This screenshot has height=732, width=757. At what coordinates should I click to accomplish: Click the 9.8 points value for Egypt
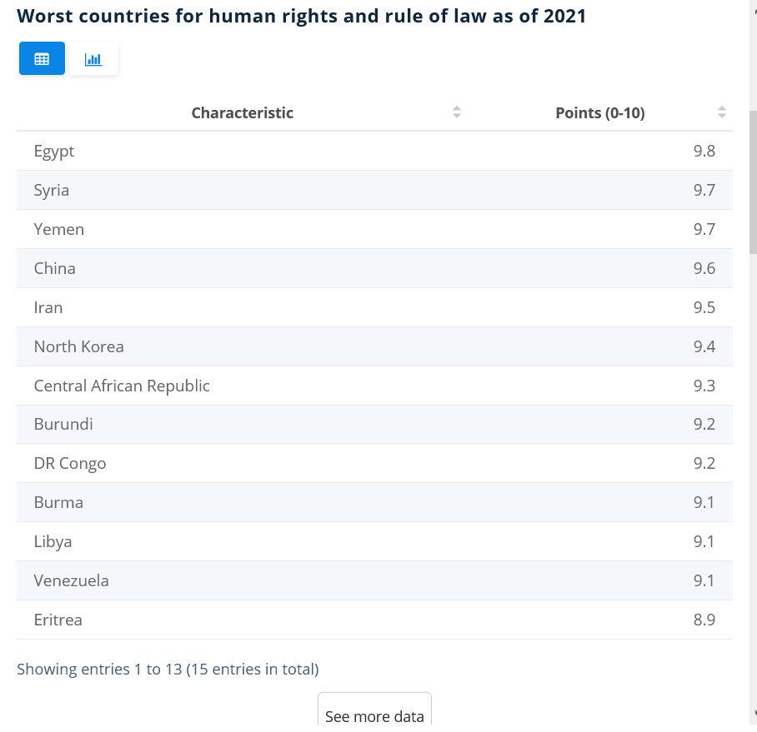coord(704,151)
